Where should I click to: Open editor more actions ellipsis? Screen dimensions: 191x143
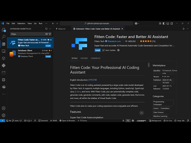[x=188, y=29]
